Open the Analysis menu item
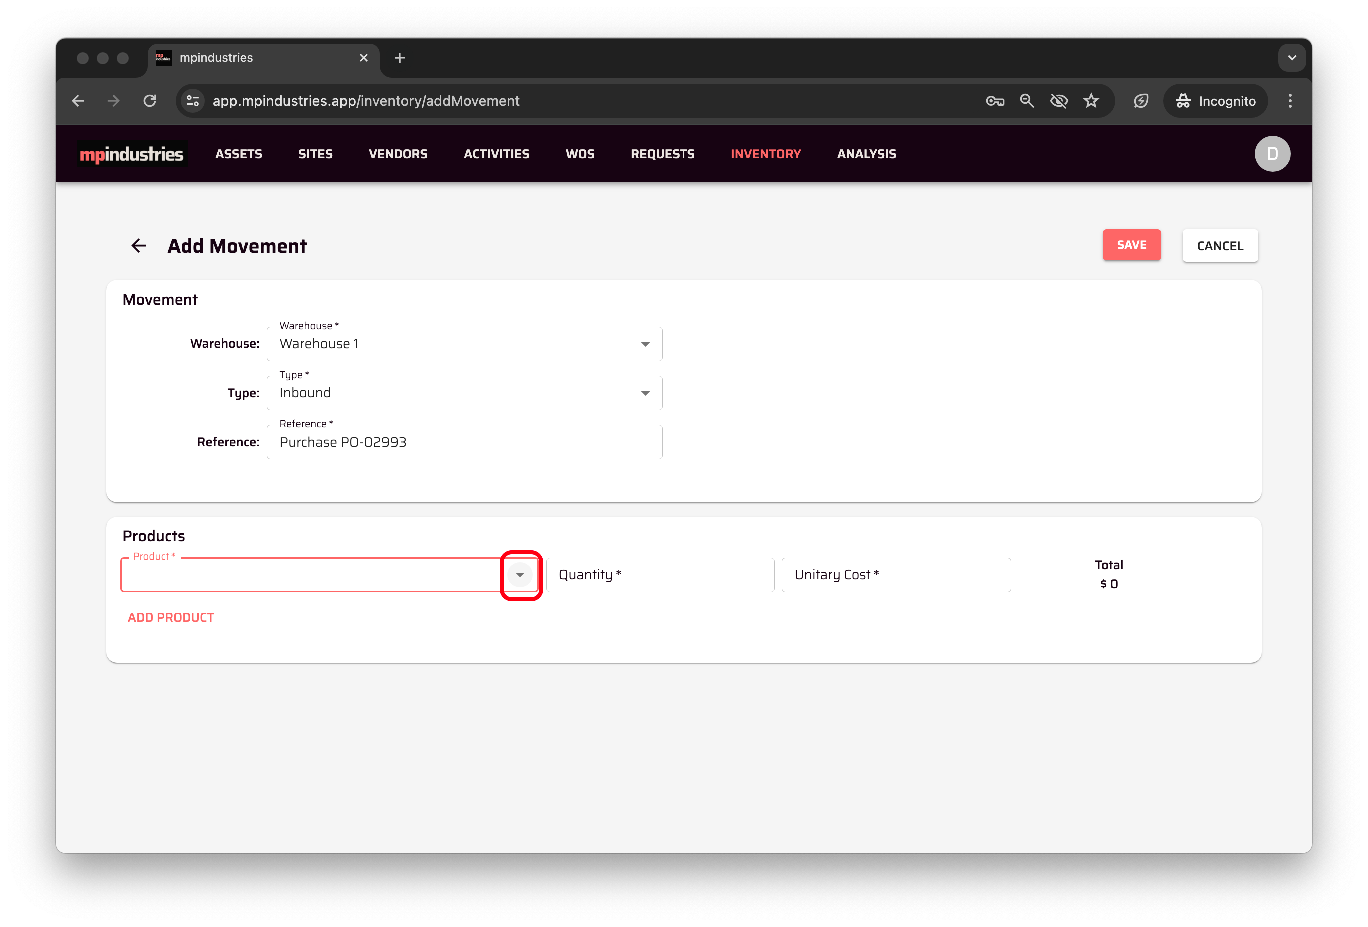Screen dimensions: 1368x927 (866, 154)
